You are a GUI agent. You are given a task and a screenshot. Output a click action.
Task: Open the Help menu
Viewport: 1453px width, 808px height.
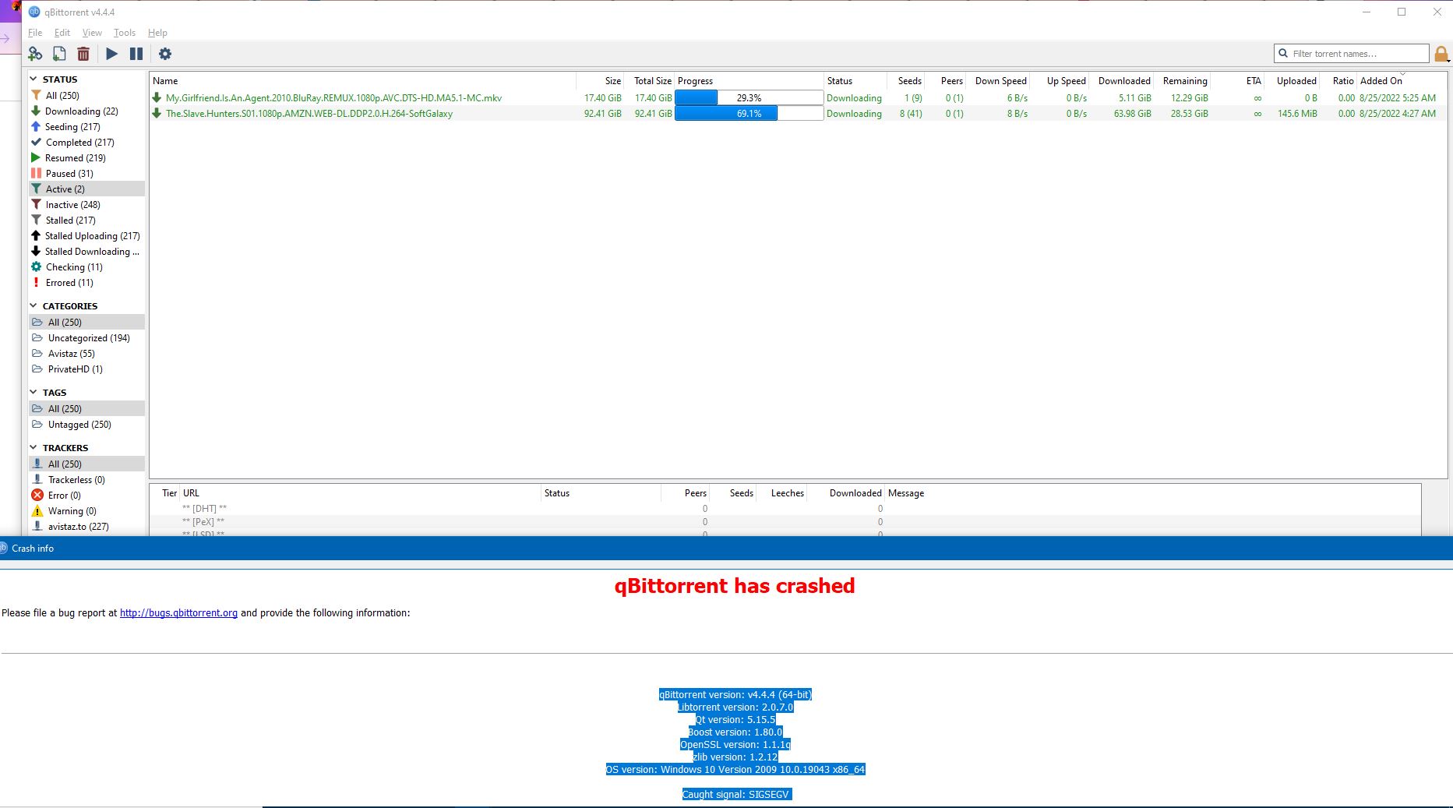coord(157,33)
